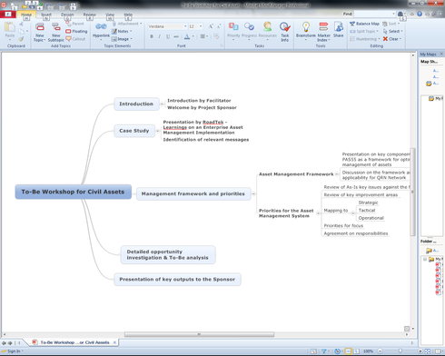Switch to the Insert ribbon tab

(46, 15)
